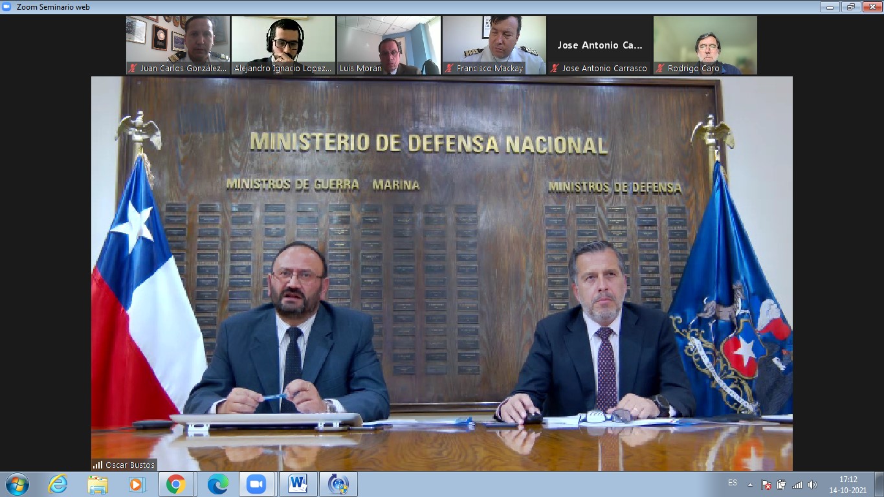The width and height of the screenshot is (884, 497).
Task: Open Internet Explorer from the taskbar
Action: click(58, 484)
